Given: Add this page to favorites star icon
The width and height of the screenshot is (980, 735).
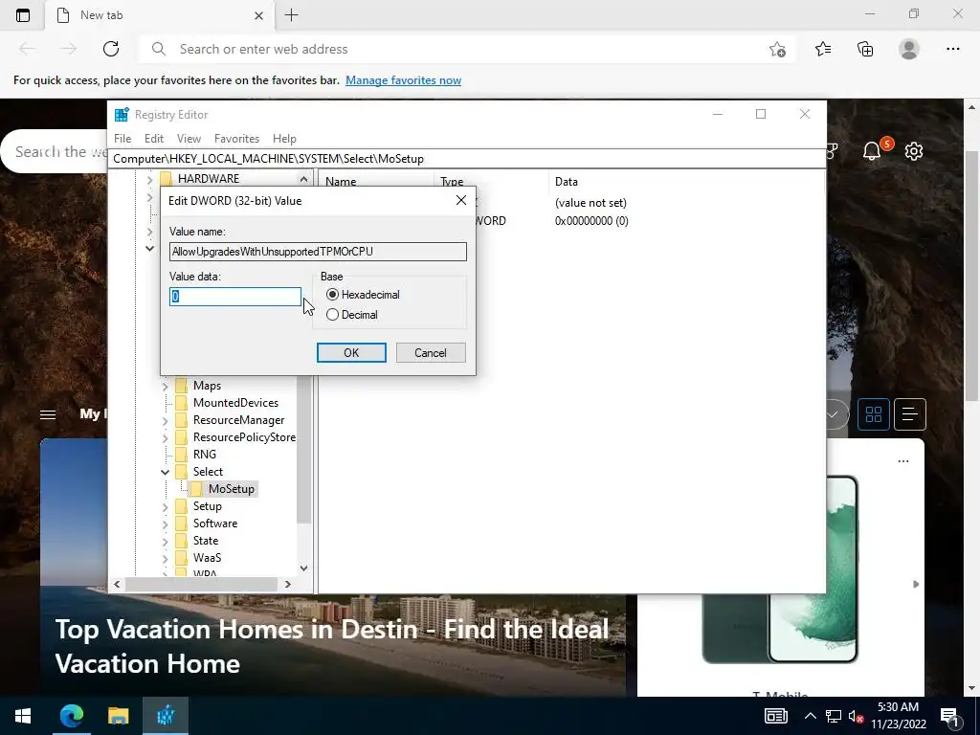Looking at the screenshot, I should click(x=777, y=49).
